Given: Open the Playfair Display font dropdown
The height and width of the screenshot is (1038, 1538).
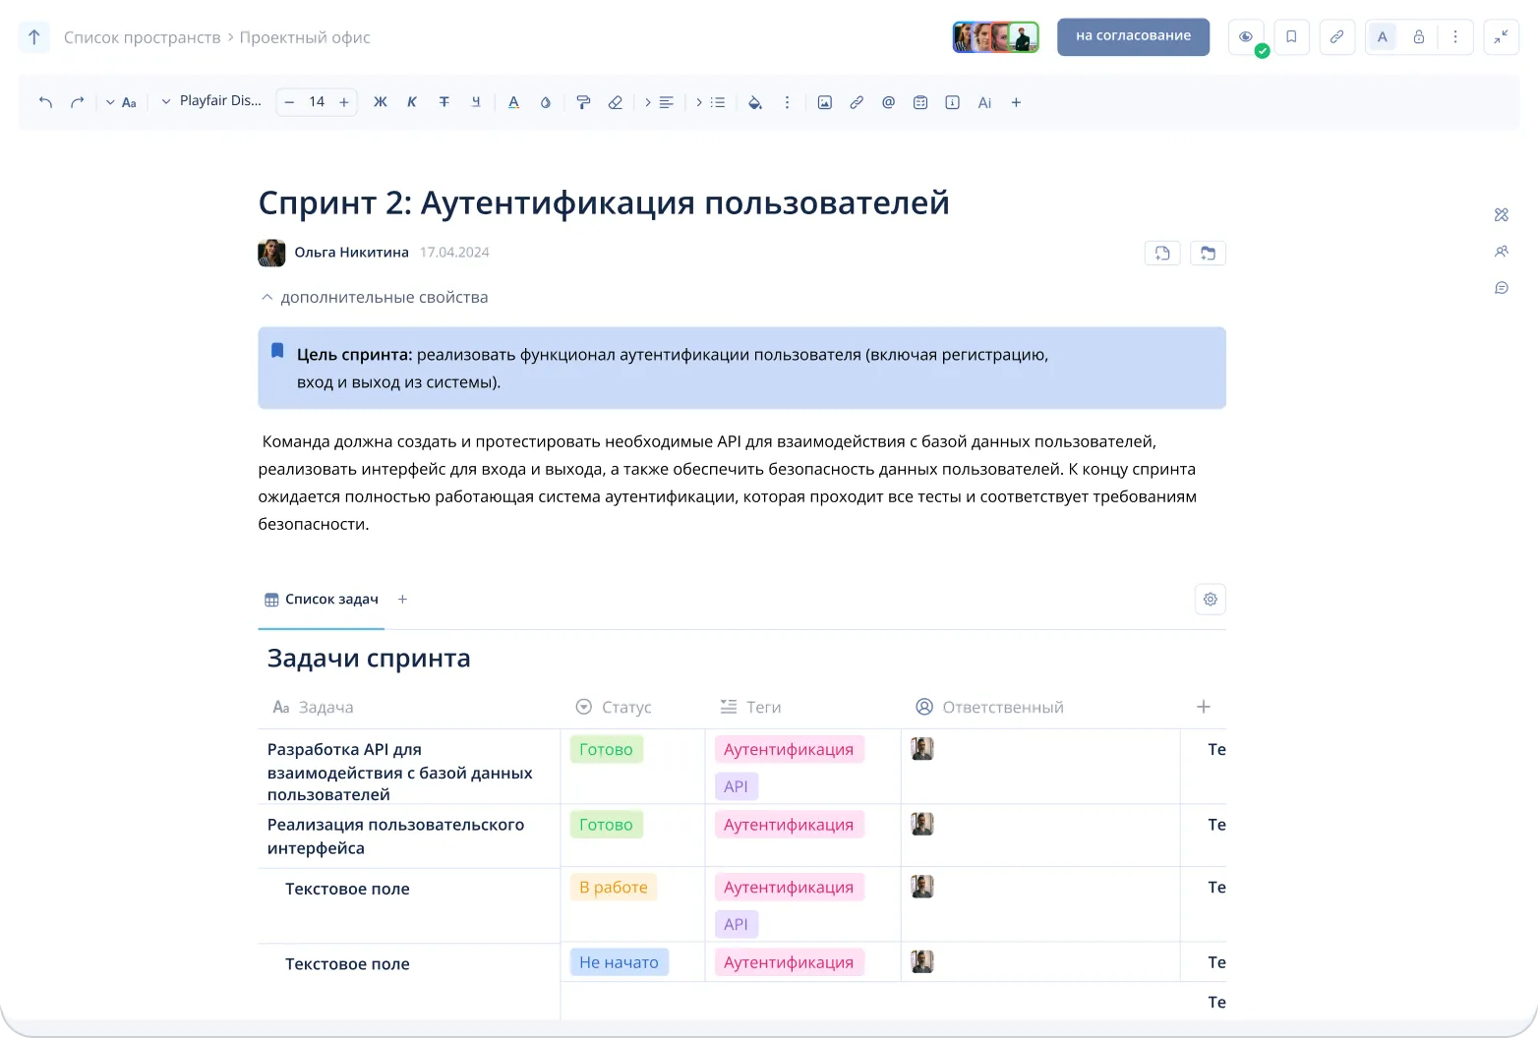Looking at the screenshot, I should (211, 101).
